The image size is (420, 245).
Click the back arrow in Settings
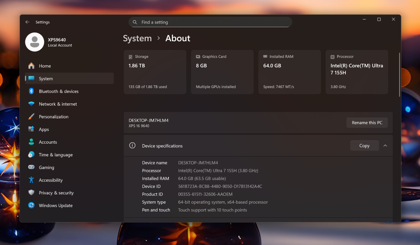pos(27,22)
